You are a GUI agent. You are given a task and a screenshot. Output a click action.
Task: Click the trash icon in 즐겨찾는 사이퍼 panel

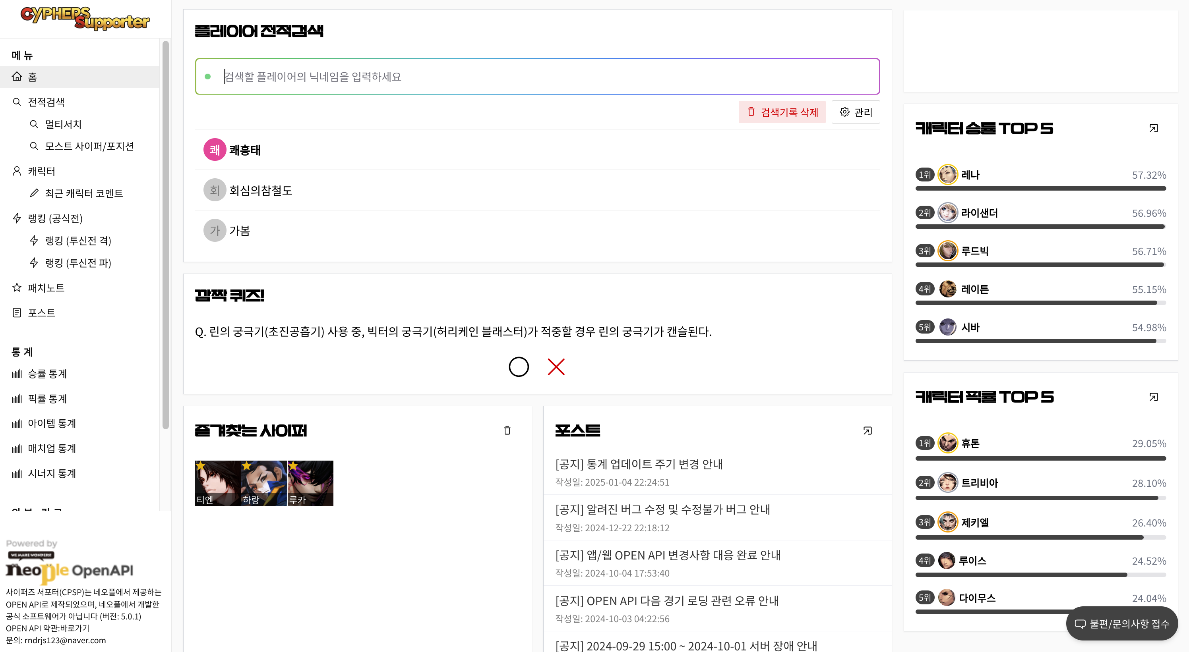507,430
